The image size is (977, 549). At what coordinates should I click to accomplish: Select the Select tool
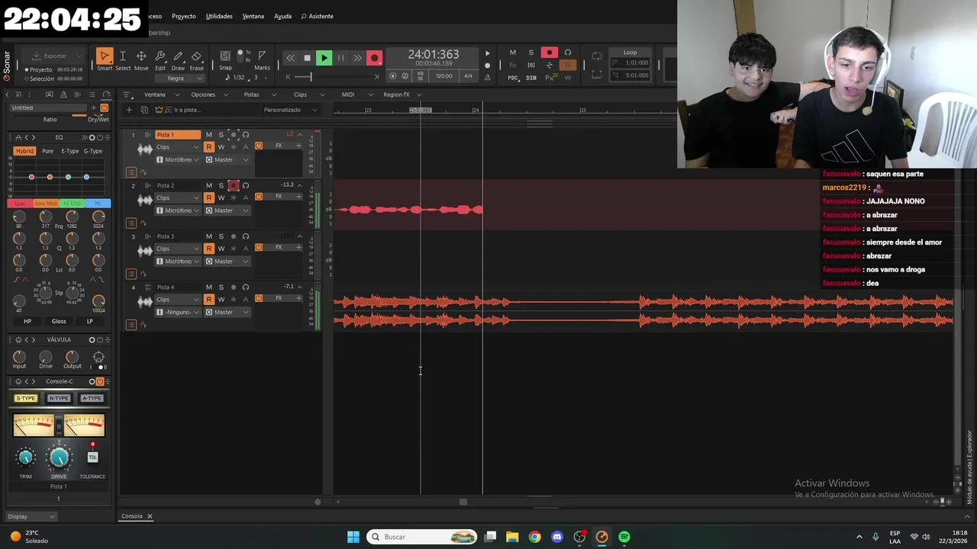122,59
